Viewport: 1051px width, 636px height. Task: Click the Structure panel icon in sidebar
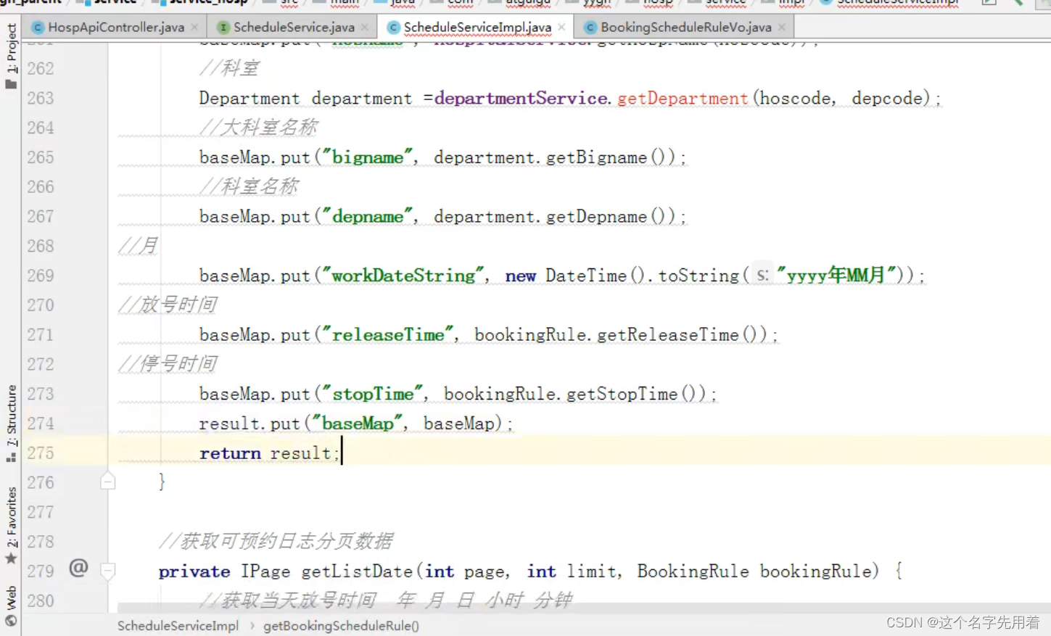(11, 457)
